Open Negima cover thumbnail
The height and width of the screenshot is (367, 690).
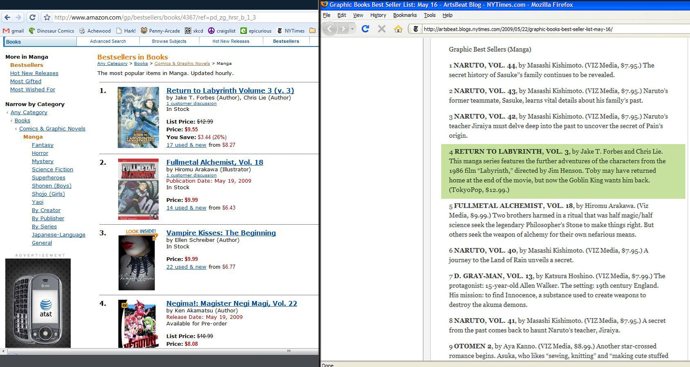(137, 323)
